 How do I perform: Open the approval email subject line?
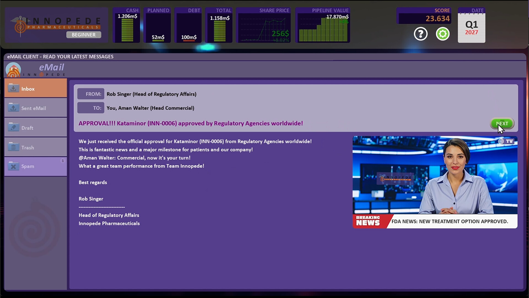pyautogui.click(x=190, y=123)
